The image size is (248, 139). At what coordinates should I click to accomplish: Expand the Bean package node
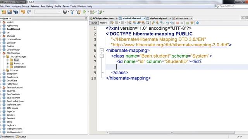click(7, 60)
